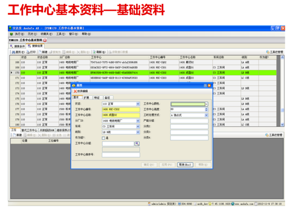Expand the 状态 dropdown showing 110 正常
The width and height of the screenshot is (286, 210).
[138, 104]
